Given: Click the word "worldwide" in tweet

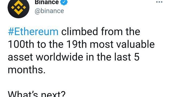Looking at the screenshot, I should [59, 57].
